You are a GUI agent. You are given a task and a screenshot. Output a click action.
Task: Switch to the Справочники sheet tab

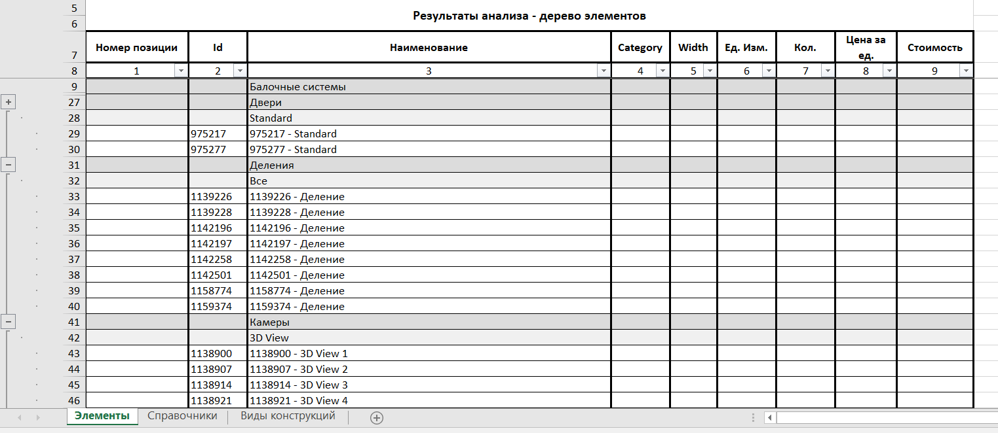(x=182, y=416)
